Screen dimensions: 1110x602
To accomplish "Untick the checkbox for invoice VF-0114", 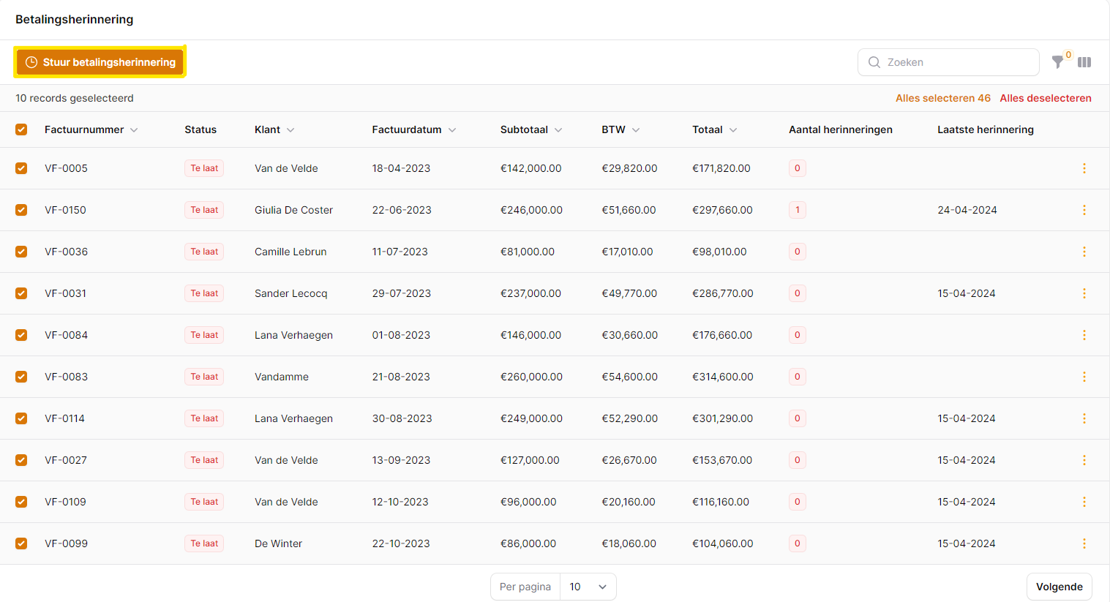I will tap(21, 418).
